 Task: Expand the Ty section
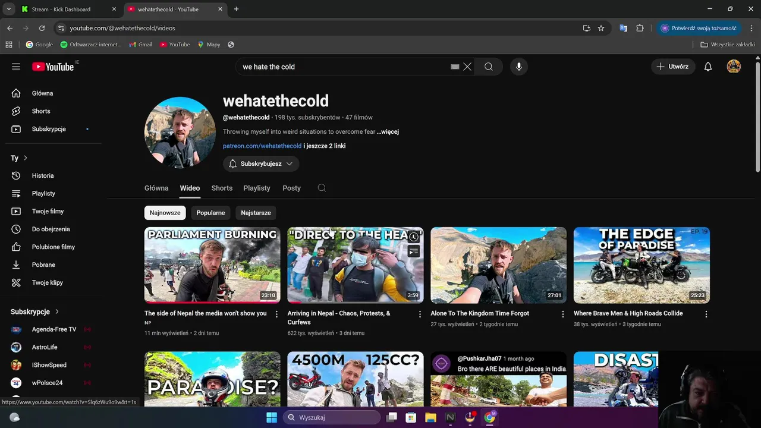(x=20, y=158)
